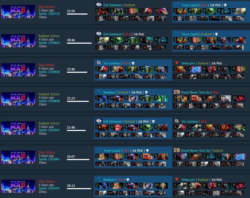Viewport: 250px width, 198px height.
Task: Click the Royal Never Give Up logo in Series 1564808 row
Action: [177, 92]
